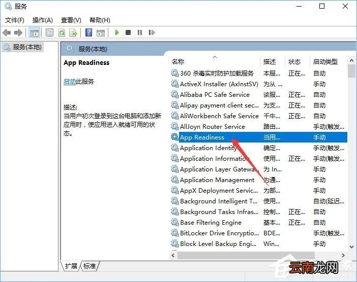
Task: Click 正在... status of Base Filtering Engine
Action: (x=296, y=223)
